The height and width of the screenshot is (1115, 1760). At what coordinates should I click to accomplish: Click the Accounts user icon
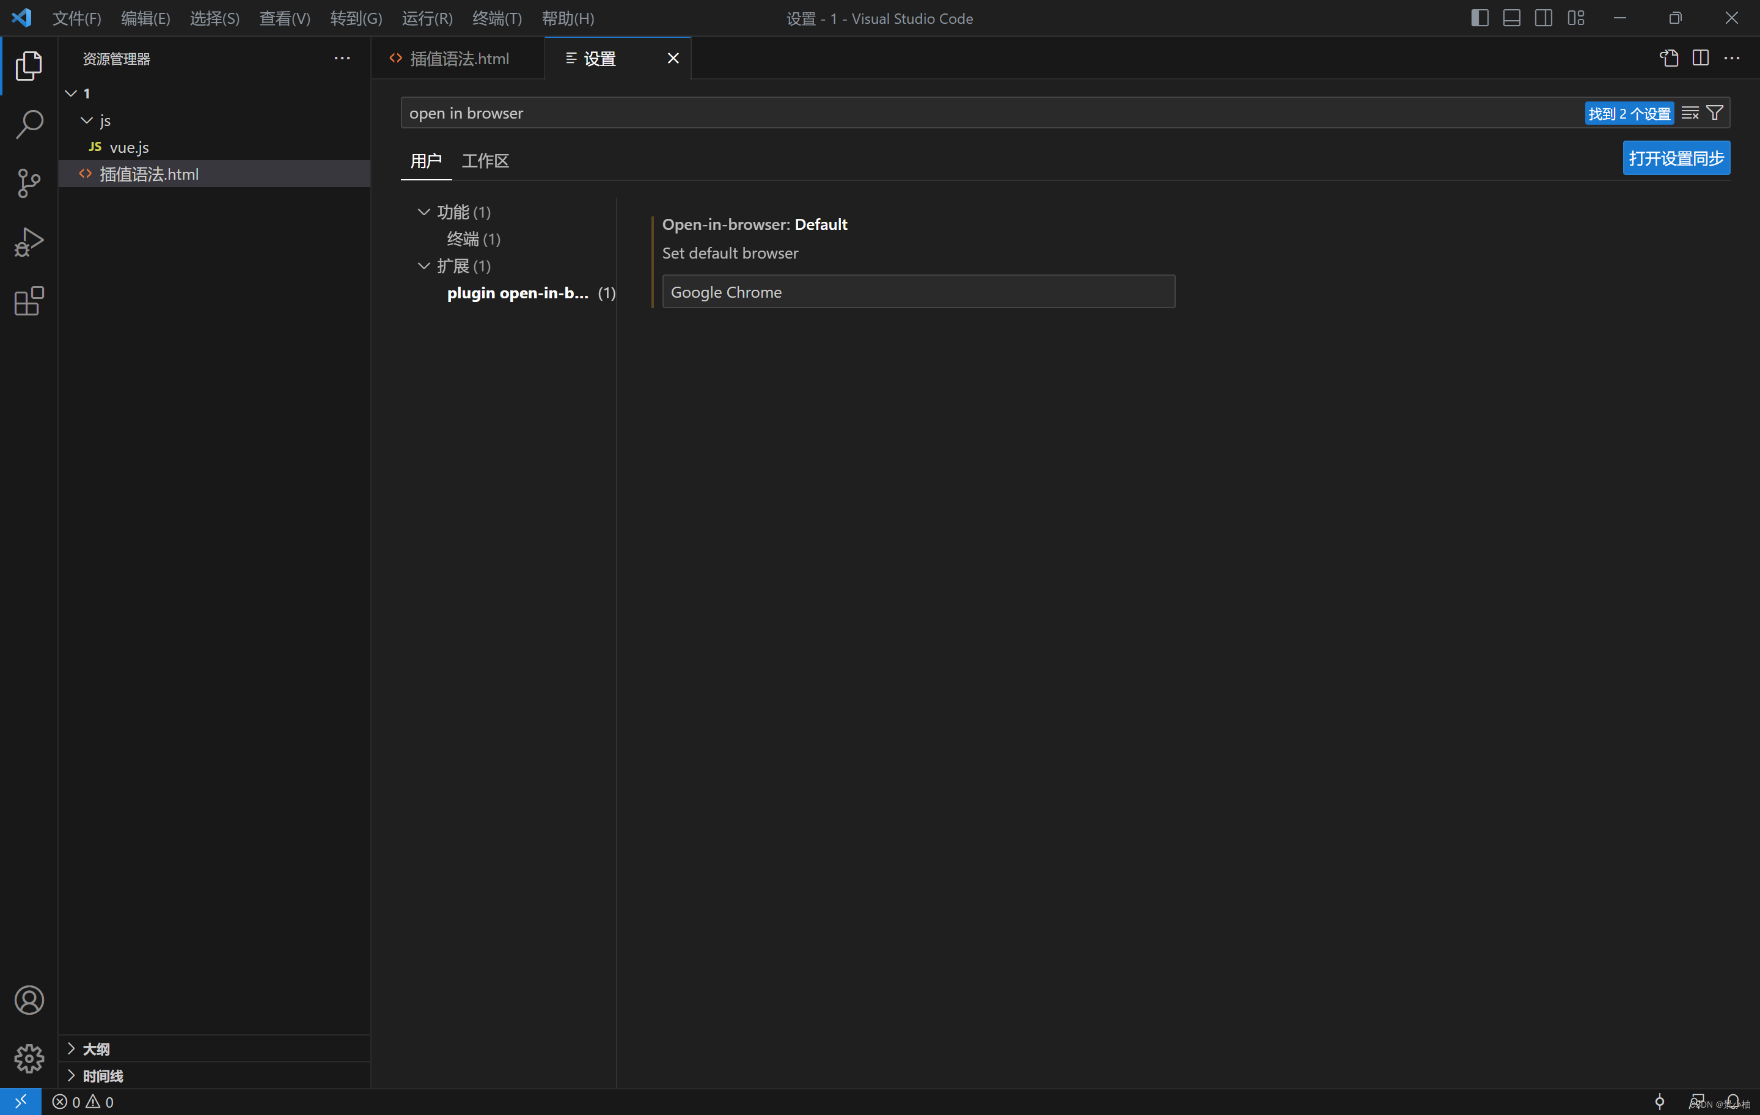pyautogui.click(x=28, y=999)
